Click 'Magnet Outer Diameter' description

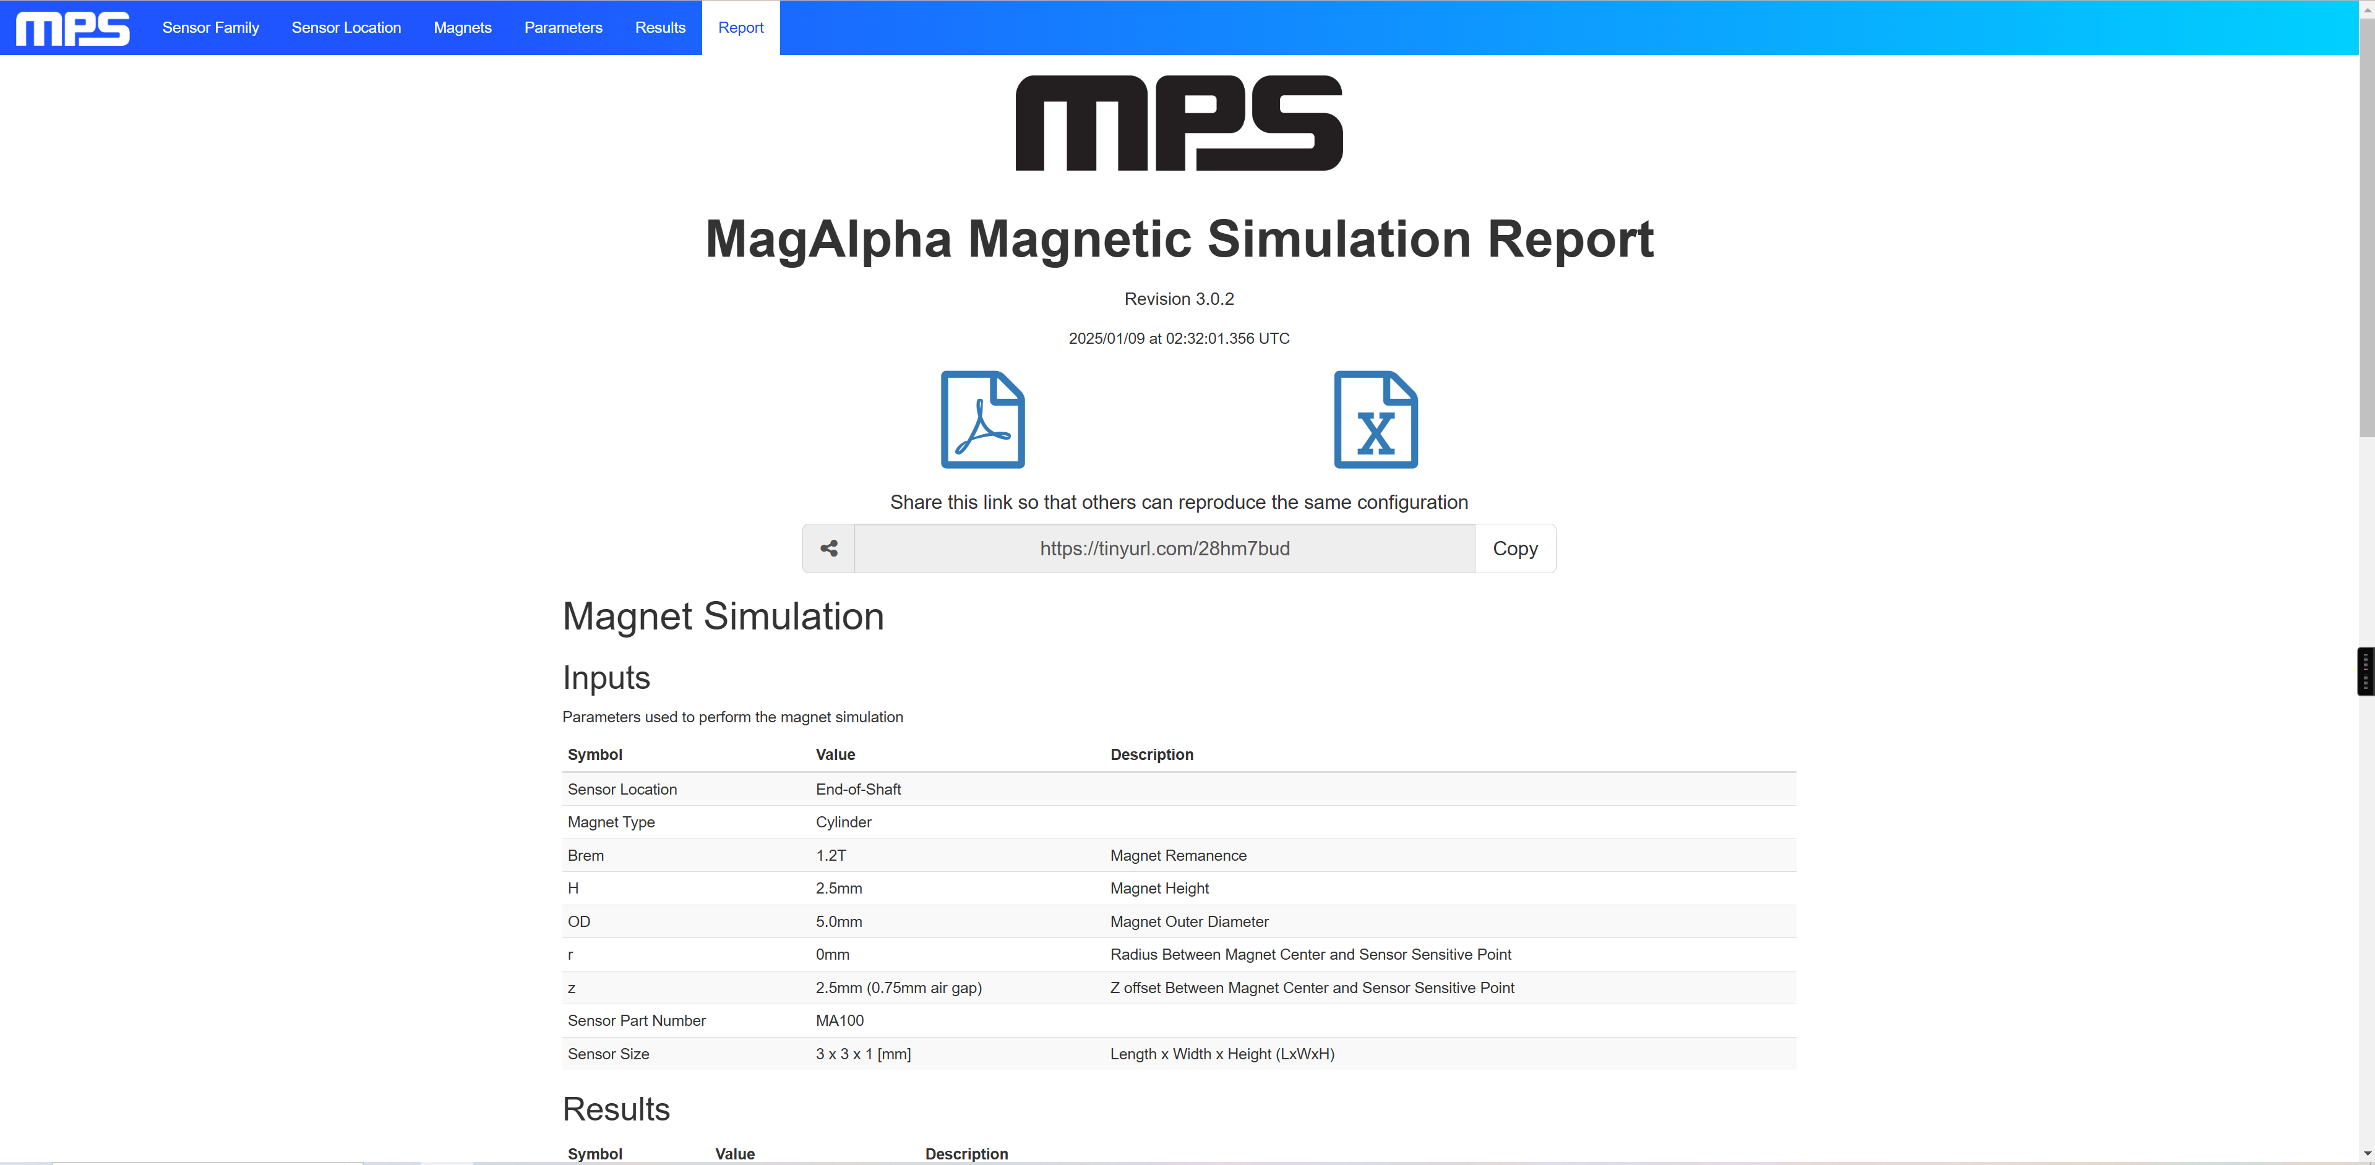pyautogui.click(x=1188, y=922)
